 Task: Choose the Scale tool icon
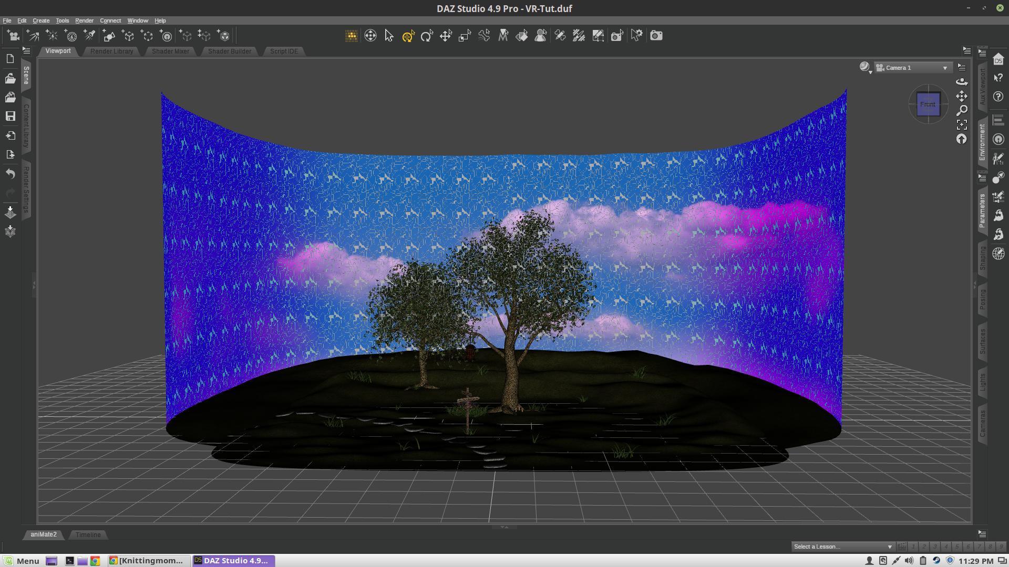pos(465,36)
